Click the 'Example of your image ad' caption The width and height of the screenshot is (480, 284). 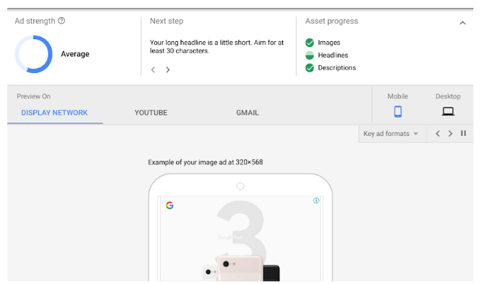point(205,162)
